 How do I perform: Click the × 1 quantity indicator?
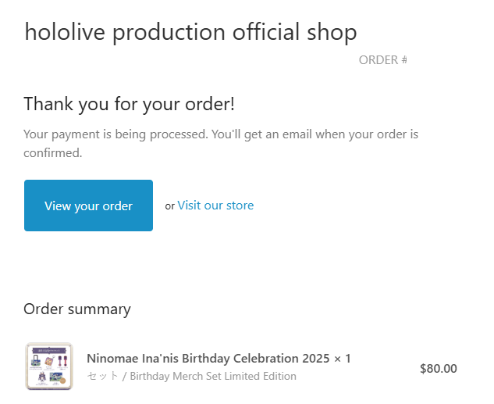[x=342, y=359]
